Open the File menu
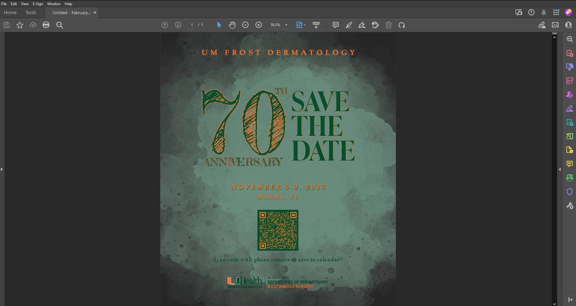 tap(4, 4)
